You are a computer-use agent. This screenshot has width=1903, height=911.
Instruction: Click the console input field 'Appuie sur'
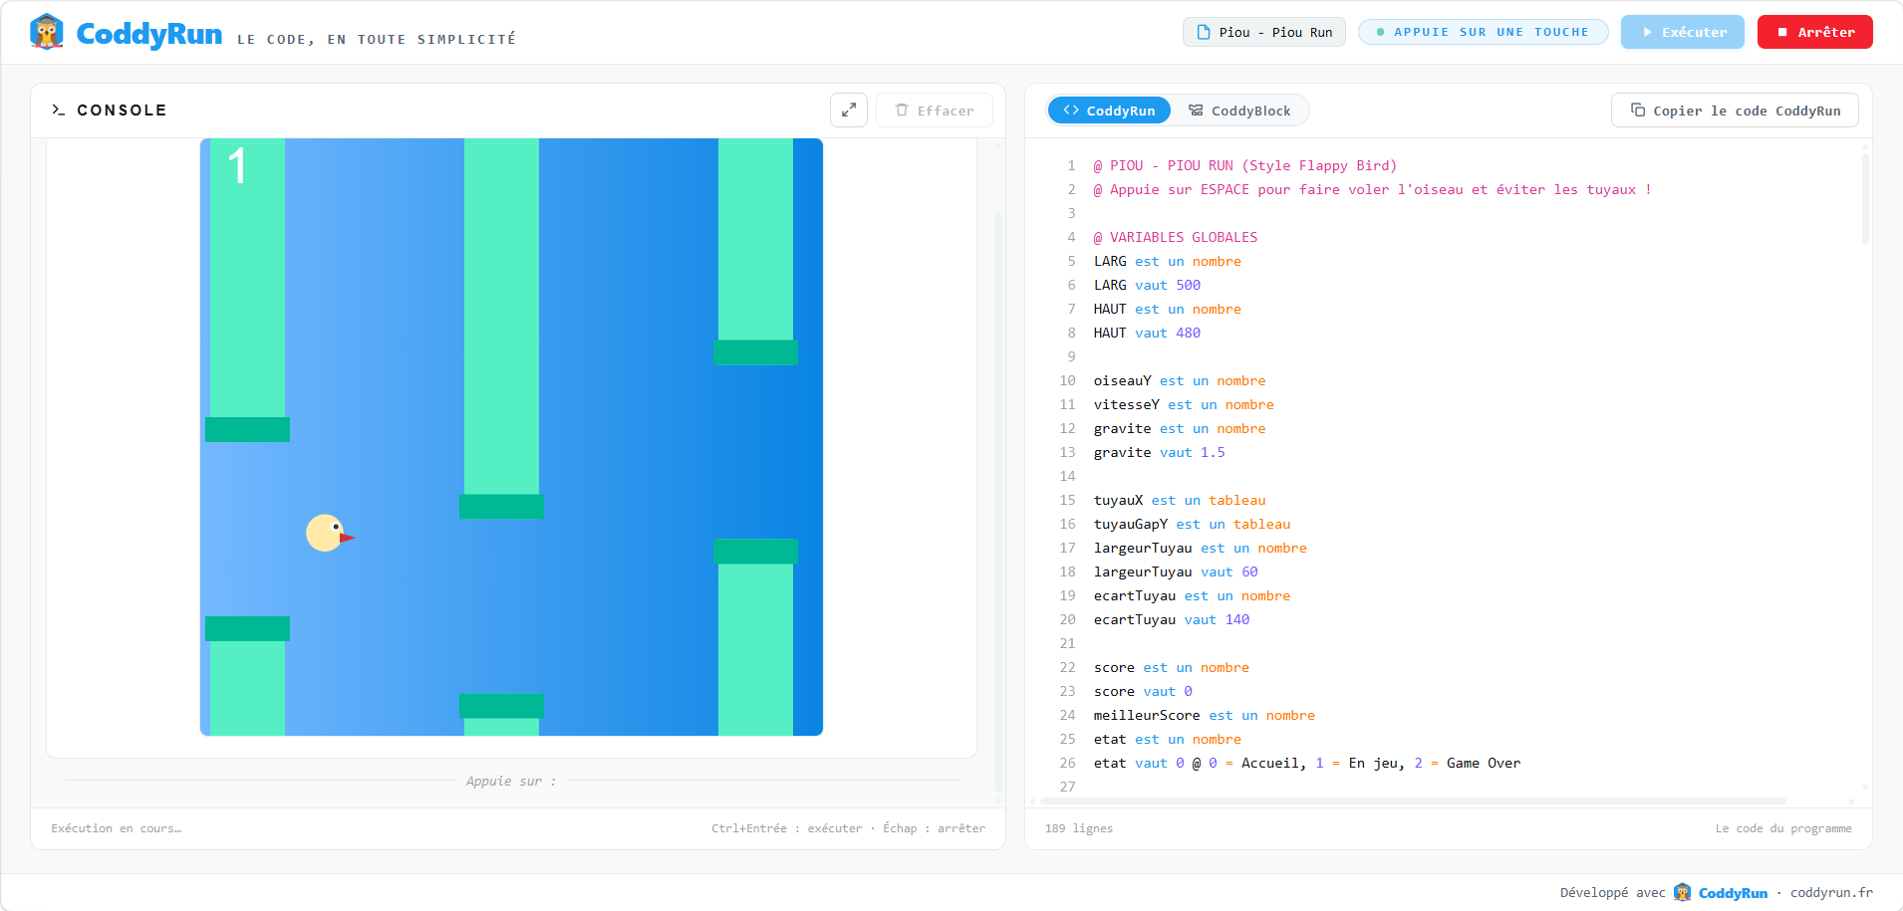[x=512, y=782]
